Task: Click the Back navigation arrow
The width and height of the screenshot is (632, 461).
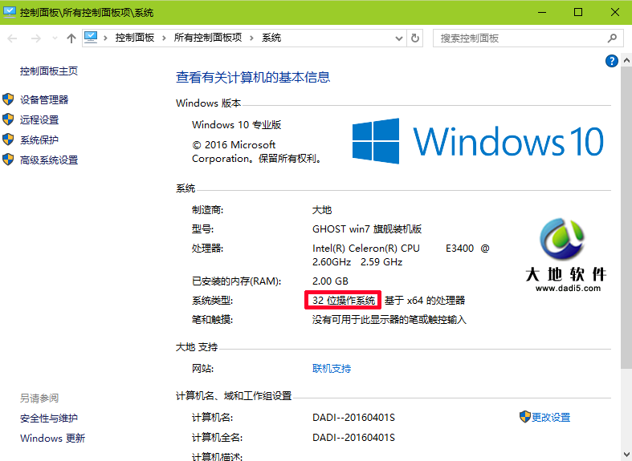Action: 13,38
